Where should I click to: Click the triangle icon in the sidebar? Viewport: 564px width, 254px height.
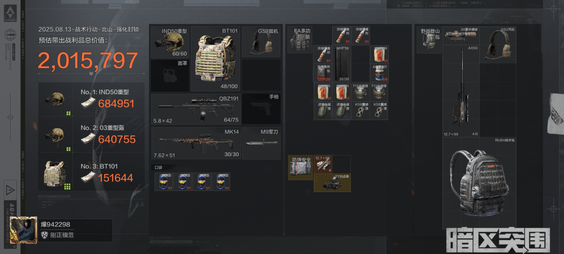(x=10, y=190)
